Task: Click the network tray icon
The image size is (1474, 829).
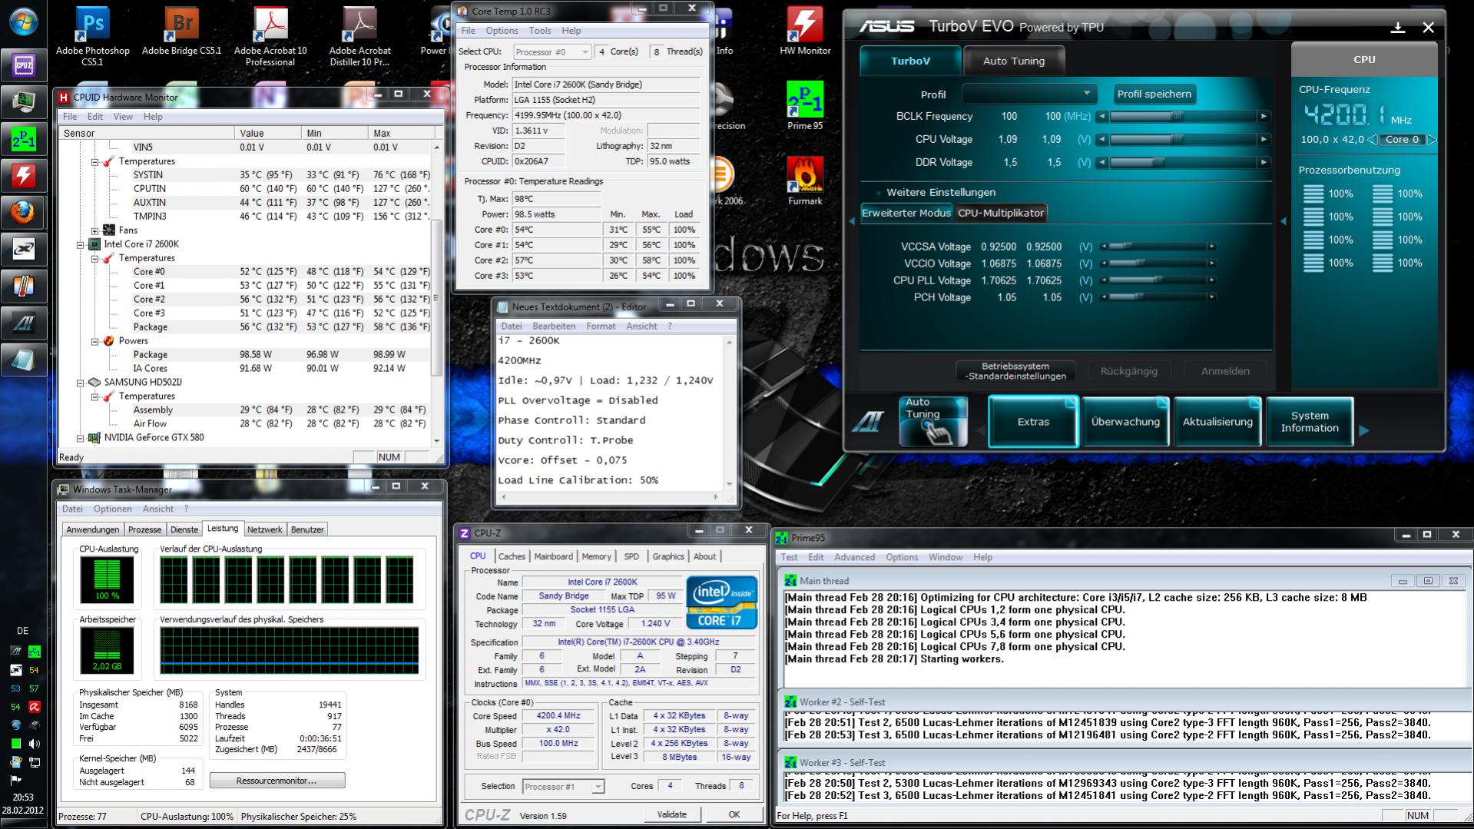Action: point(34,762)
